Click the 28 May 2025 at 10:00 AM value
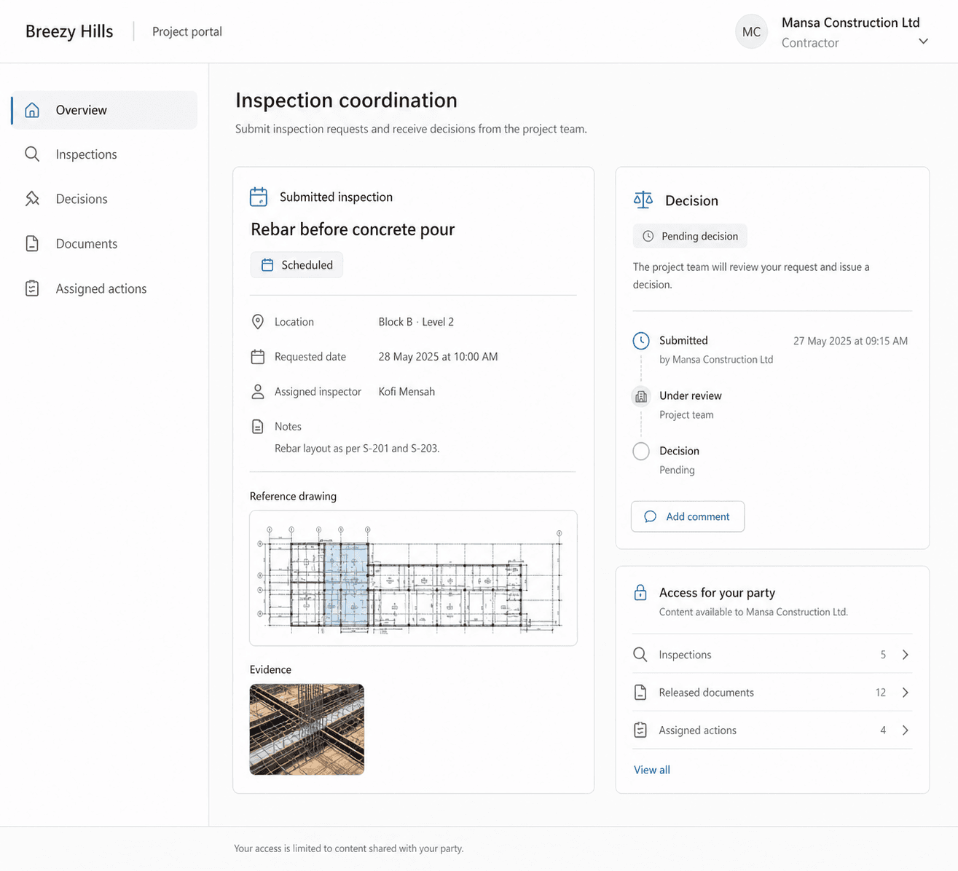The image size is (958, 871). point(438,357)
